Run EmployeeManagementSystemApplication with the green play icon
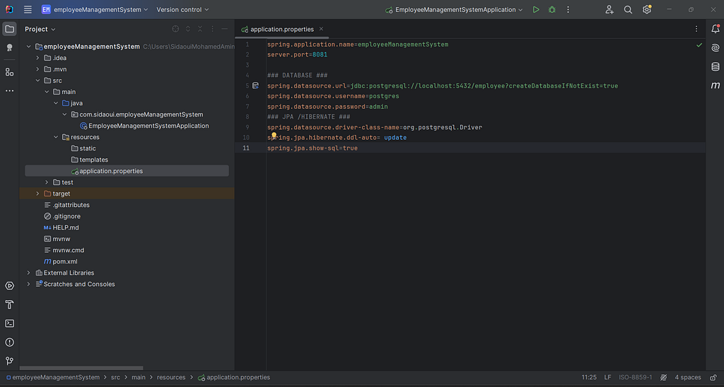724x387 pixels. point(536,10)
